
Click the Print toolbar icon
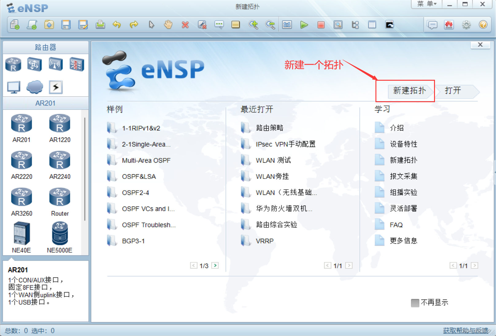click(x=100, y=25)
